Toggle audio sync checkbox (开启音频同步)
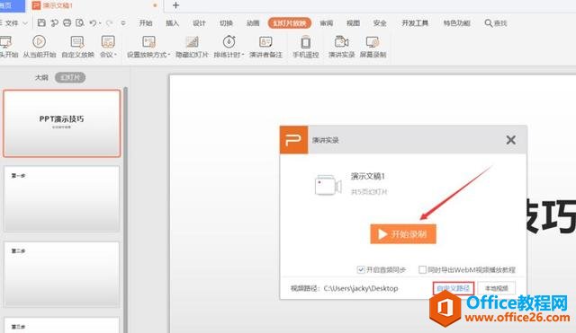The width and height of the screenshot is (576, 333). tap(361, 269)
